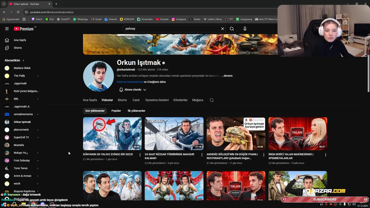Play İREM DERİCİ YALAN MAKİNESİNDE thumbnail

(x=298, y=133)
